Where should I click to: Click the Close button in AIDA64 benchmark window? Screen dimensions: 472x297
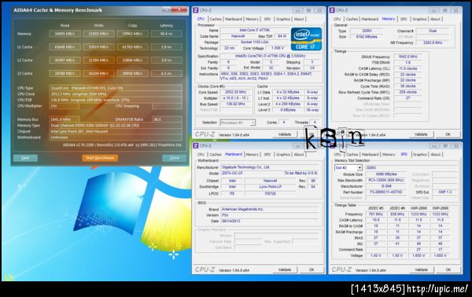click(x=174, y=158)
